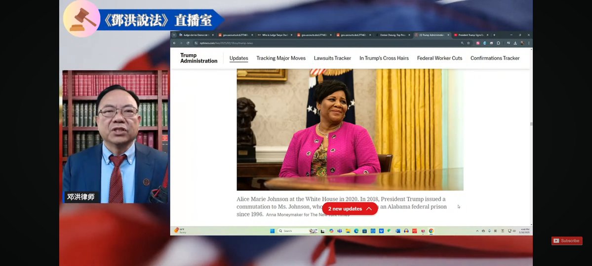Click the Alice Marie Johnson photo
The width and height of the screenshot is (592, 266).
pos(350,129)
